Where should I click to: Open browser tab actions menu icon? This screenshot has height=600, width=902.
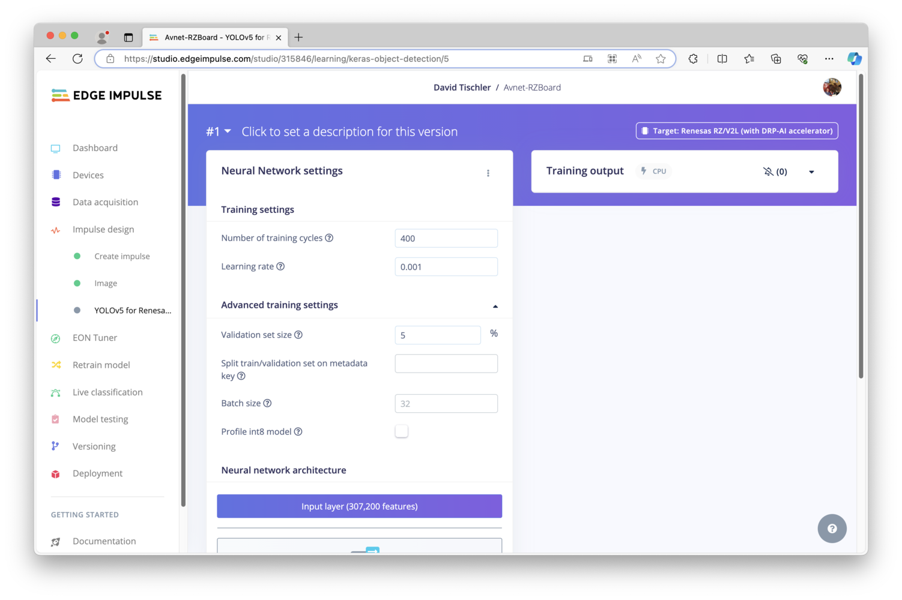(x=129, y=37)
